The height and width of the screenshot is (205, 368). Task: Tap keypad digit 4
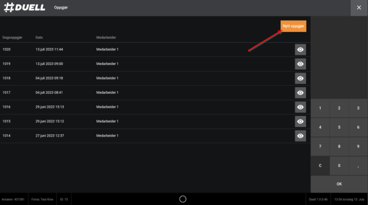[x=320, y=127]
